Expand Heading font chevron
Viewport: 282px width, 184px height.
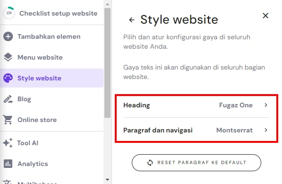pyautogui.click(x=266, y=105)
